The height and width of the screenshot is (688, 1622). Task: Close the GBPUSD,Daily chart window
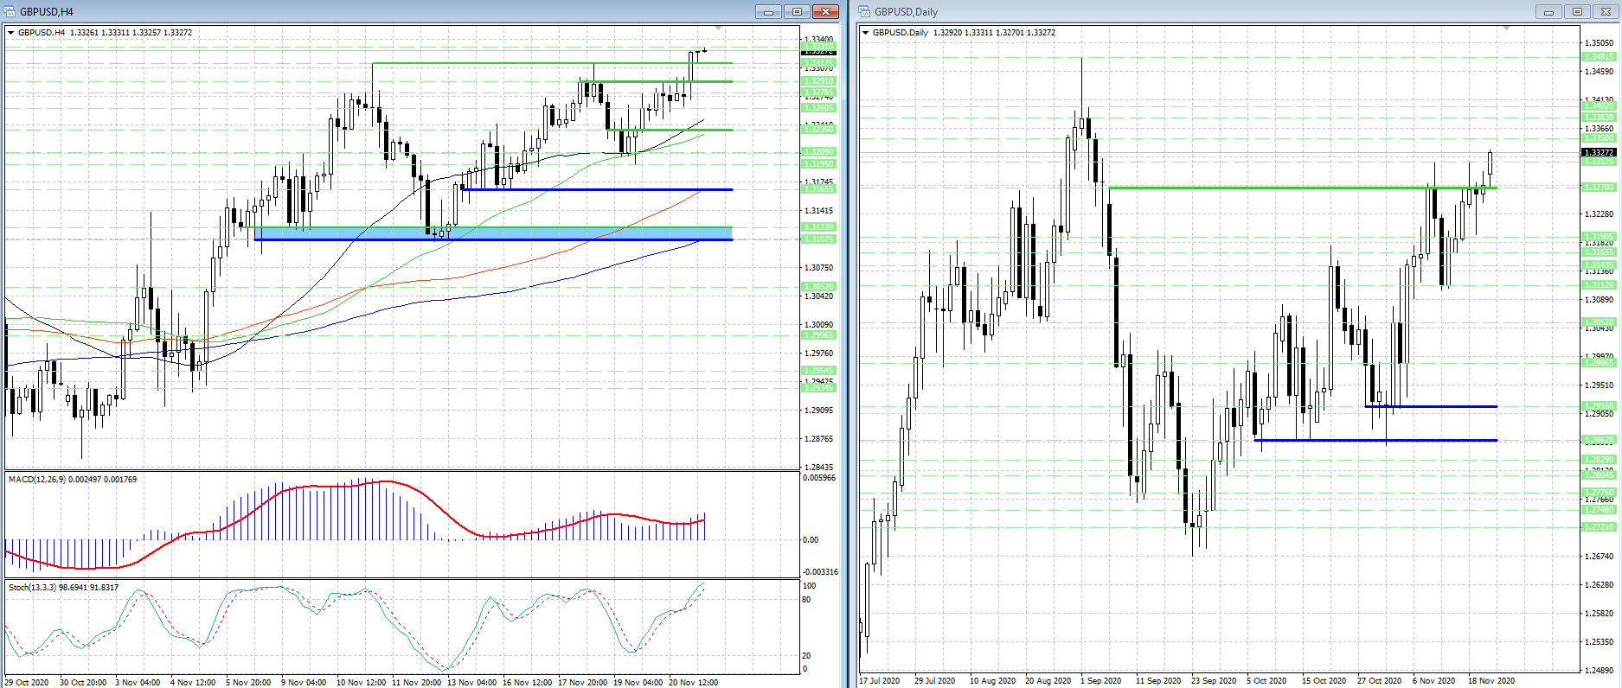(x=1607, y=12)
